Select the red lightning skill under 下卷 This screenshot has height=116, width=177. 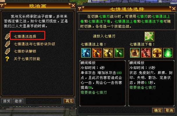146,53
